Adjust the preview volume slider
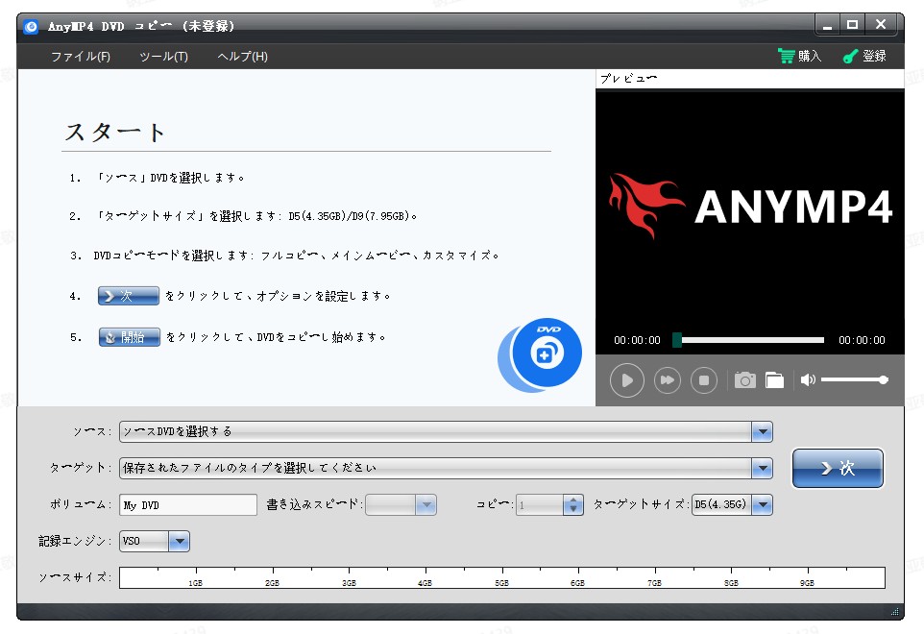This screenshot has width=924, height=634. tap(855, 380)
